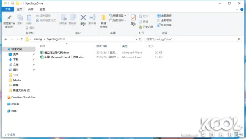Click the Refresh icon beside address bar

(x=140, y=39)
